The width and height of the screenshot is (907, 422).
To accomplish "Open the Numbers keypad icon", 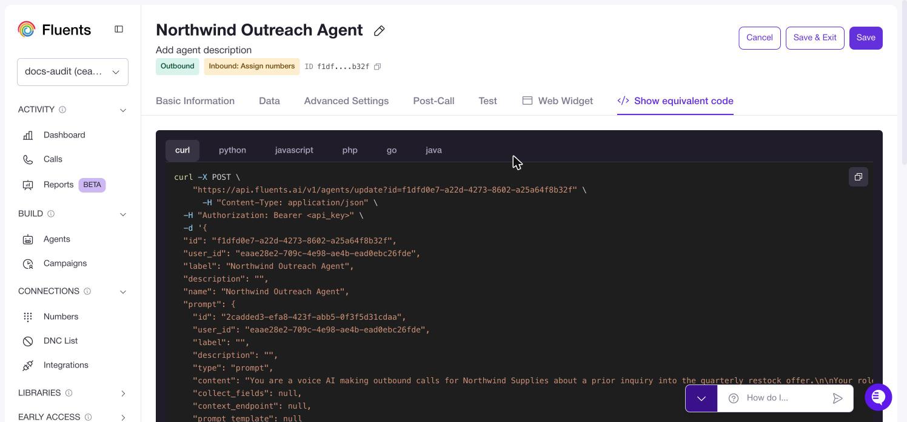I will point(28,317).
